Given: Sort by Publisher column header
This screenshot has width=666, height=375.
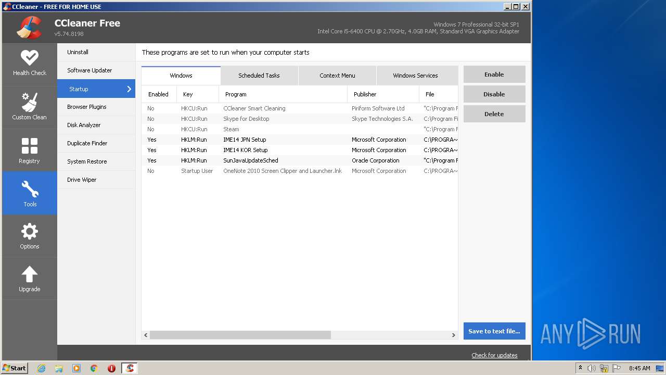Looking at the screenshot, I should (383, 94).
